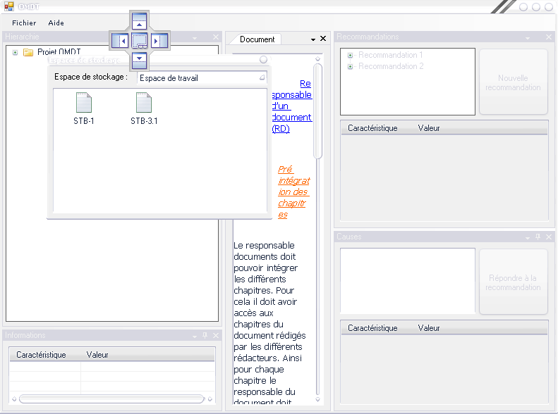Pin the Informations panel with pushpin icon
Viewport: 558px width, 414px height.
[x=205, y=336]
